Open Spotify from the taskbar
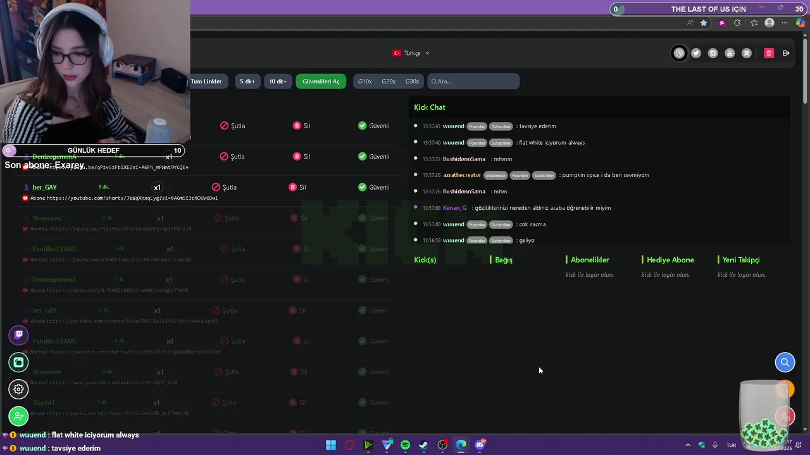This screenshot has height=455, width=810. tap(405, 445)
